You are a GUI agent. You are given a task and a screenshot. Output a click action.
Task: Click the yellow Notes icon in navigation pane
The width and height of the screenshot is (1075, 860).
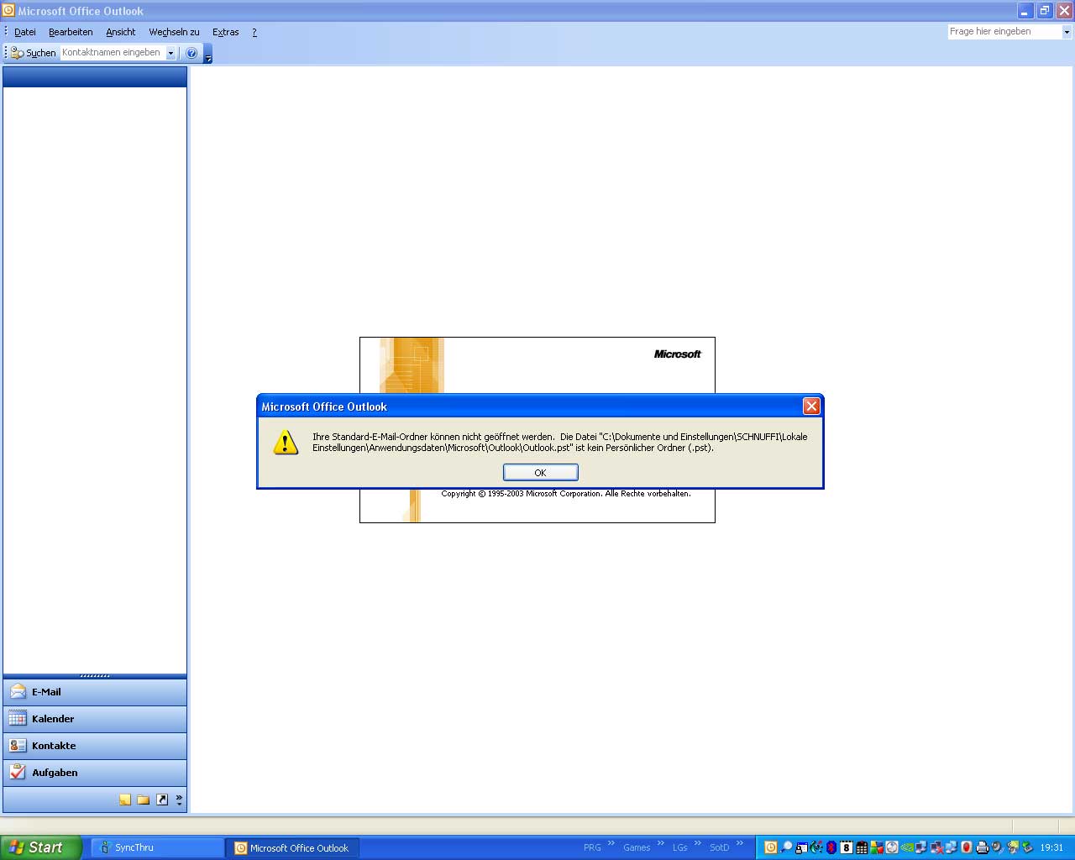coord(125,800)
